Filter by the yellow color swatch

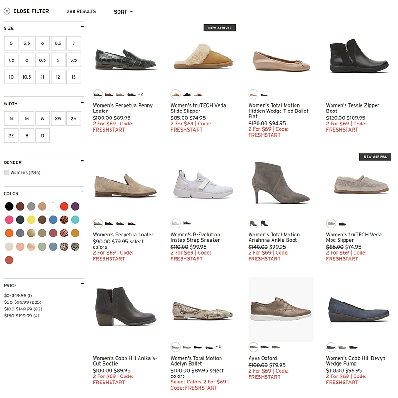[x=31, y=220]
